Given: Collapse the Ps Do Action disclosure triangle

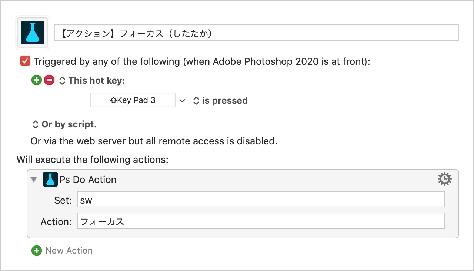Looking at the screenshot, I should tap(34, 180).
